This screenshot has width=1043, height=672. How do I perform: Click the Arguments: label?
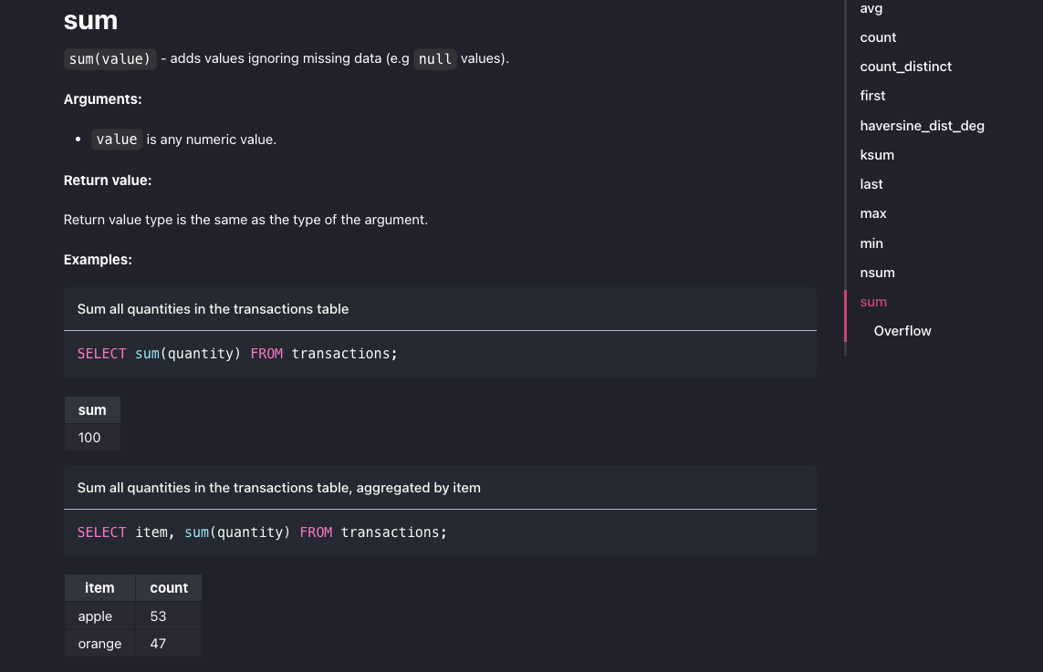point(102,99)
